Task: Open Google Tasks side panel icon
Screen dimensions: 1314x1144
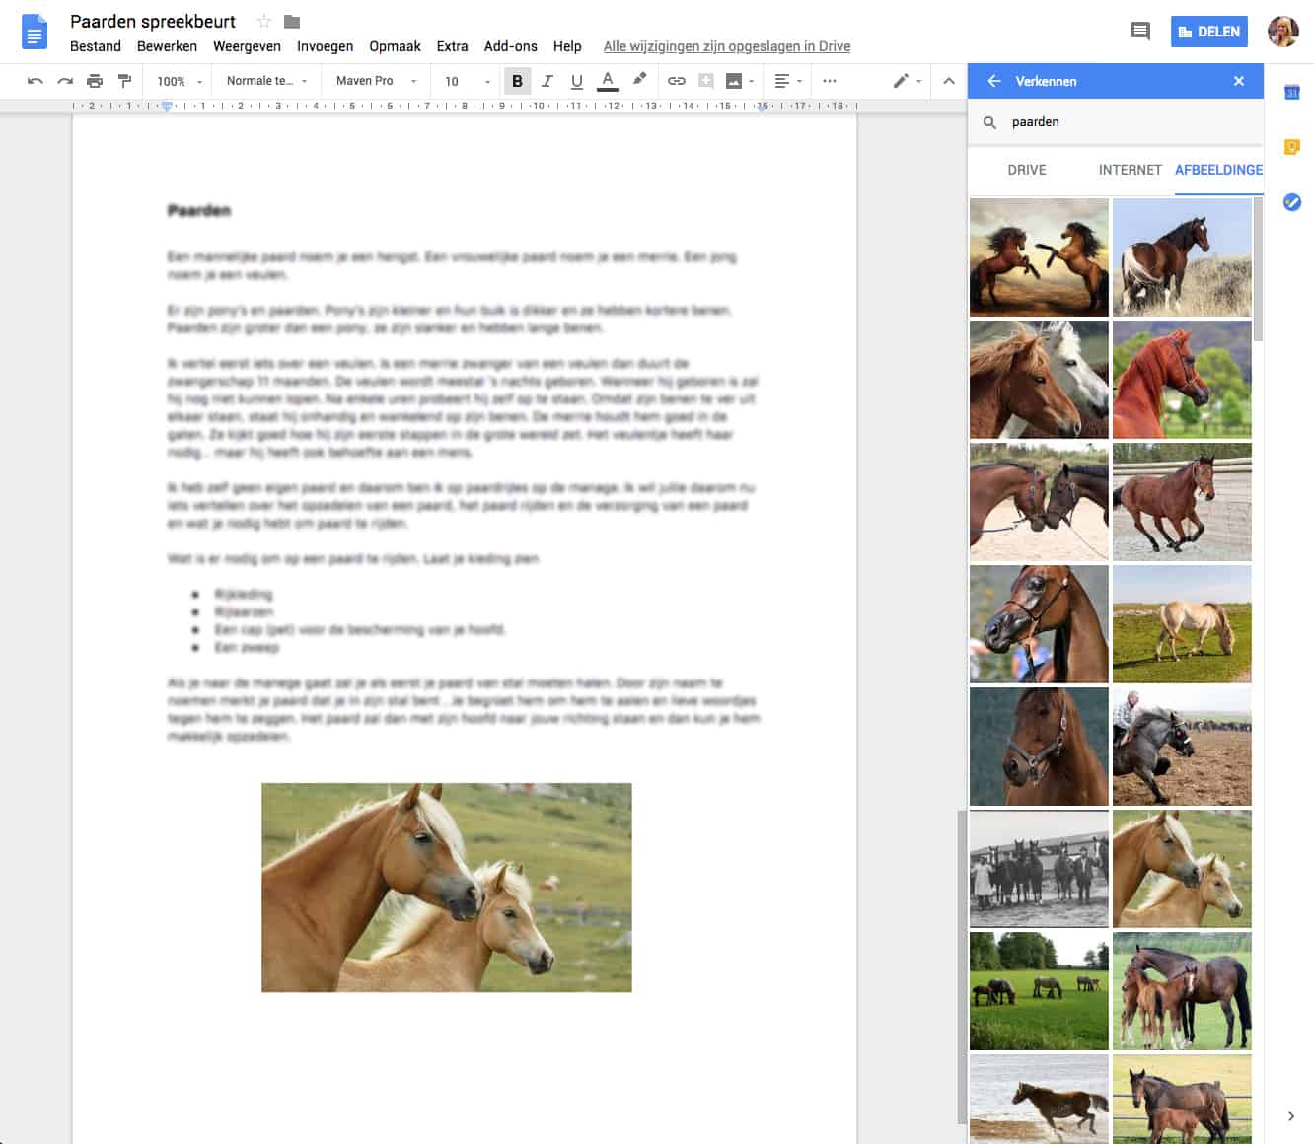Action: (1291, 202)
